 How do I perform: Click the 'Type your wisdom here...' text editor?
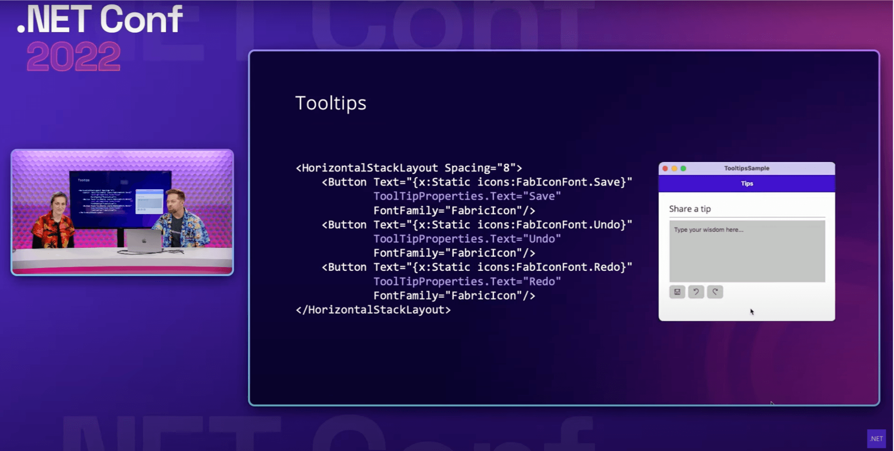[x=747, y=251]
